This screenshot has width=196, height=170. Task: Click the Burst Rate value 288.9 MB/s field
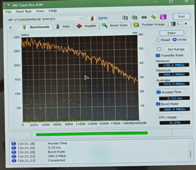pyautogui.click(x=175, y=109)
